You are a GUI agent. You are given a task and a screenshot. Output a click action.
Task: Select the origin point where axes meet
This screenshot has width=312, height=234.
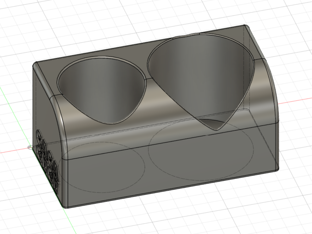30,147
